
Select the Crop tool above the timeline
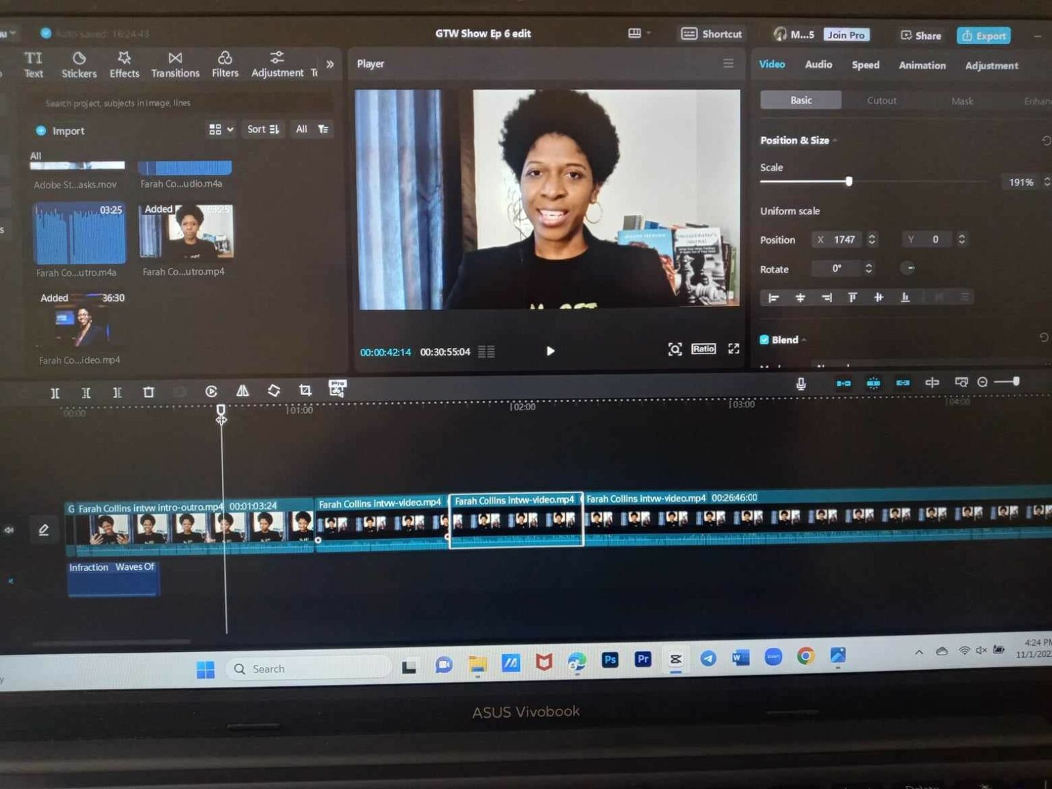(x=305, y=392)
